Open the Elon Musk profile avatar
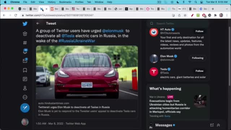Screen dimensions: 231x130 (x=154, y=58)
